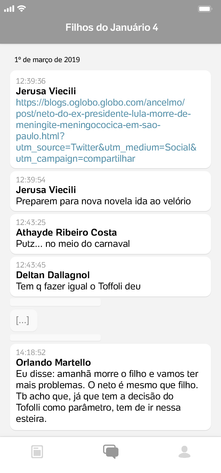Select message "Preparem para nova novela ida ao velório"
This screenshot has height=473, width=221.
point(103,201)
